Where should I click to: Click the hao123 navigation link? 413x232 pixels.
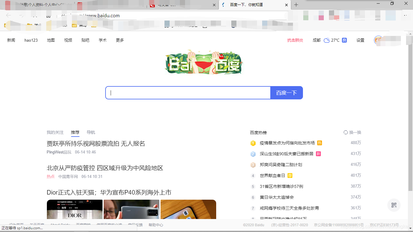coord(31,40)
